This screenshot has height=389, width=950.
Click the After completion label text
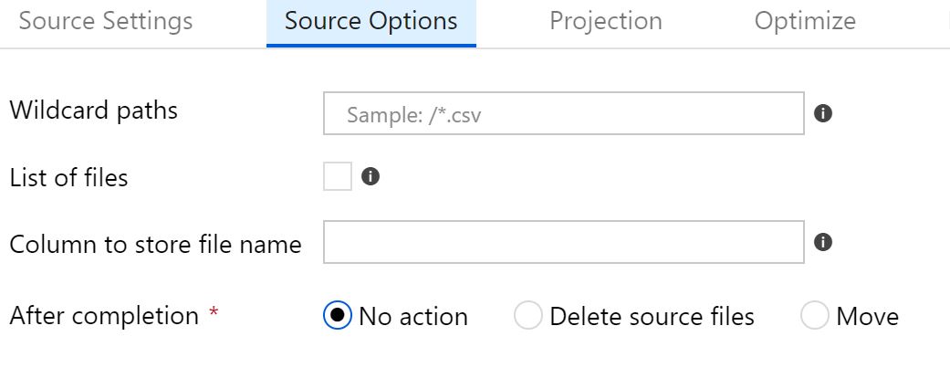coord(103,316)
